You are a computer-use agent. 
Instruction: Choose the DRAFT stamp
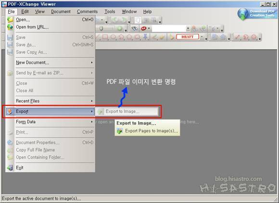[x=188, y=37]
